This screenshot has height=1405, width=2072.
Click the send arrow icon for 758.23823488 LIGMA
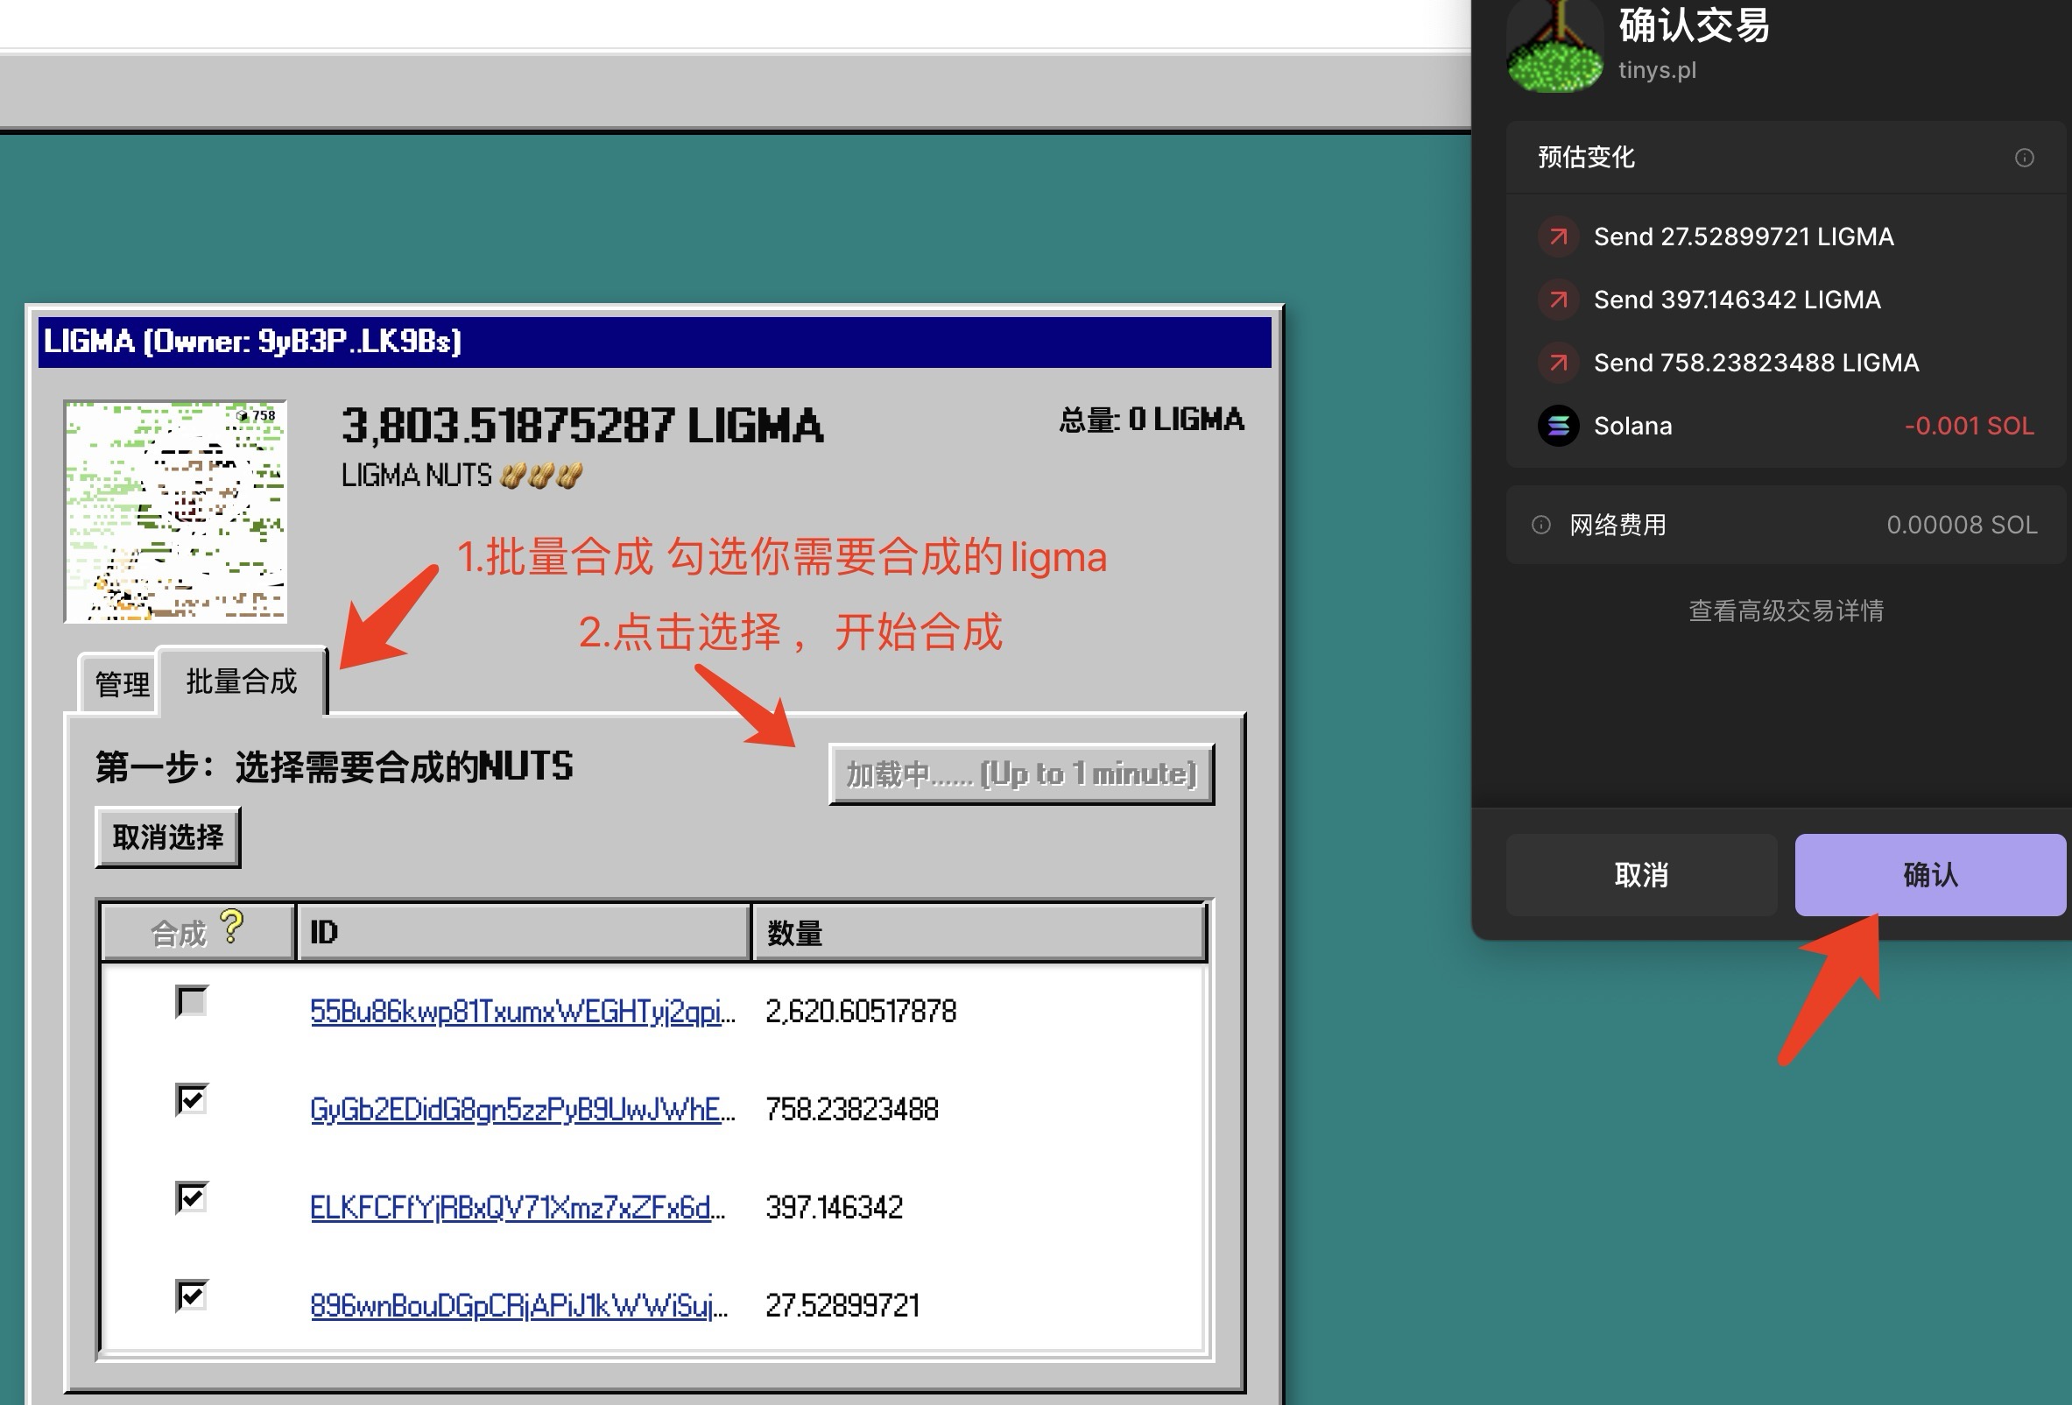coord(1559,363)
